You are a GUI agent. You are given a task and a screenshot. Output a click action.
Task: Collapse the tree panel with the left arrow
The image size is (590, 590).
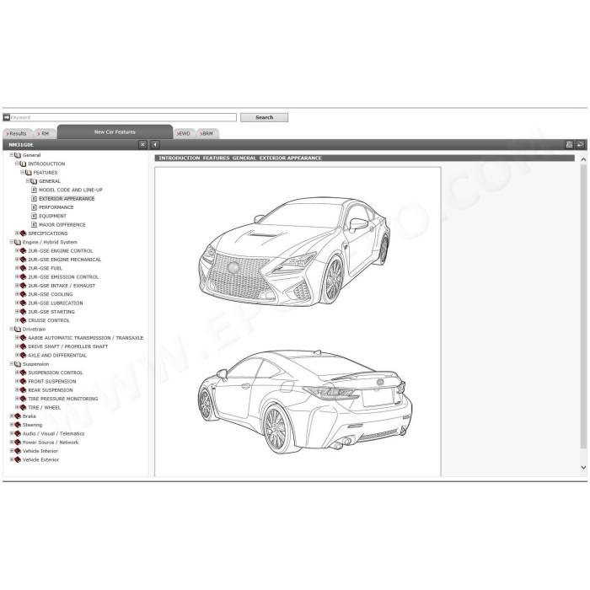click(155, 144)
